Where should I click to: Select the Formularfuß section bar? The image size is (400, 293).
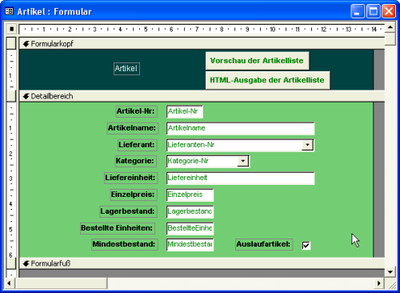(202, 263)
